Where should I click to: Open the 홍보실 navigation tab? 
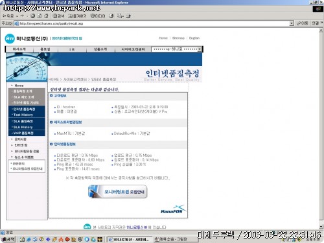coord(45,49)
